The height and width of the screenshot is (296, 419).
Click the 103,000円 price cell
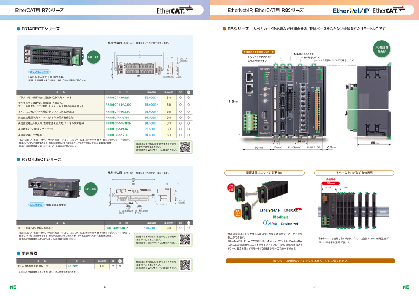click(152, 228)
